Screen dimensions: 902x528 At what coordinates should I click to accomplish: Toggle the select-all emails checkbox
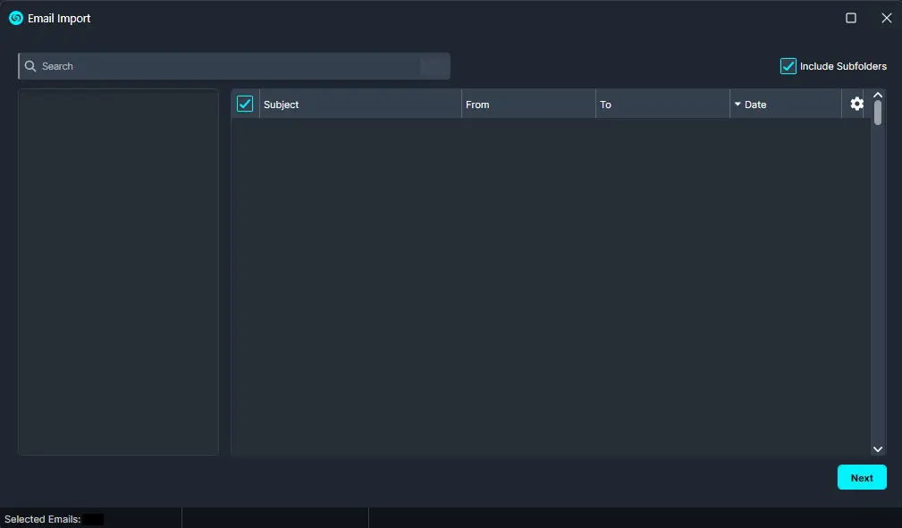[245, 104]
